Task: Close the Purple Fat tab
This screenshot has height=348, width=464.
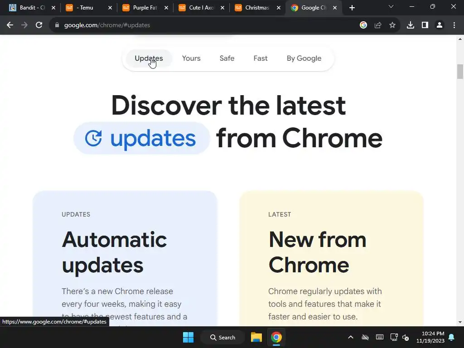Action: (x=166, y=8)
